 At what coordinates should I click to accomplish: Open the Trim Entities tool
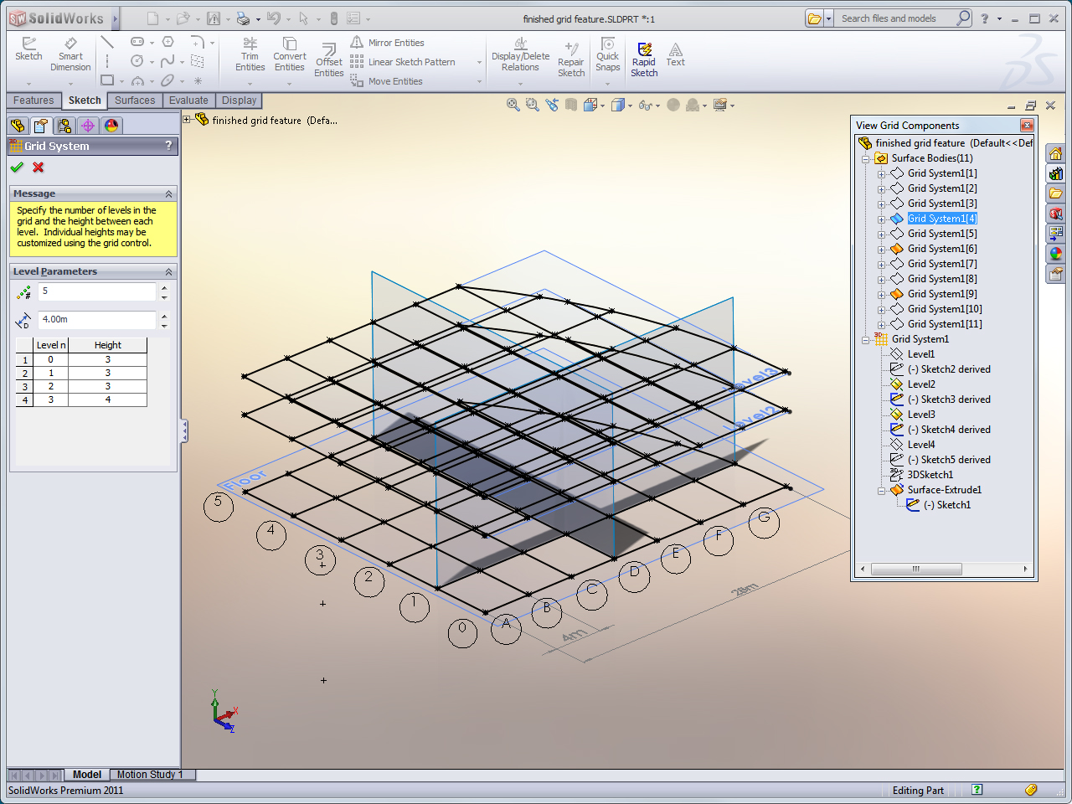coord(249,55)
